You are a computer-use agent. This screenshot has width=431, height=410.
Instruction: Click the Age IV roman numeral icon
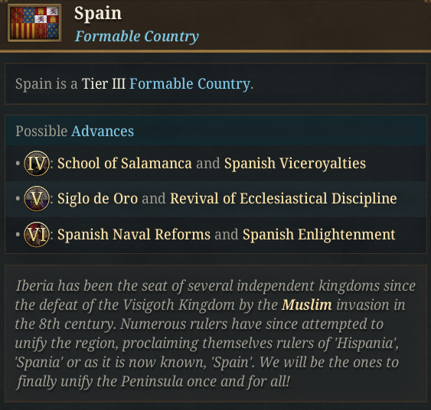[37, 164]
